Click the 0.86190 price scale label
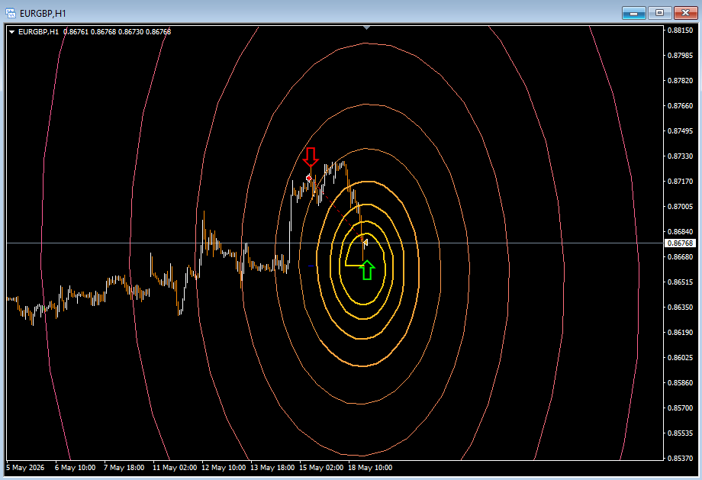This screenshot has height=480, width=702. [680, 333]
